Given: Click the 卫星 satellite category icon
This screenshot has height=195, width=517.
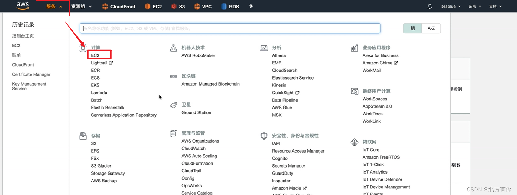Looking at the screenshot, I should (173, 105).
